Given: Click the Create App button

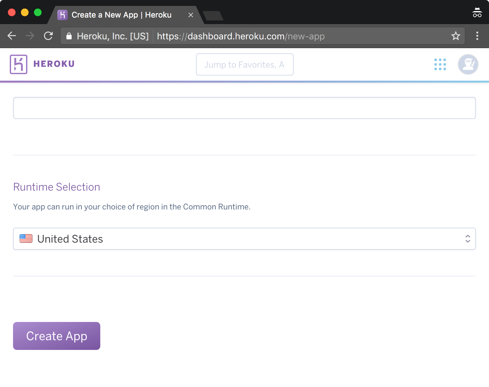Looking at the screenshot, I should [56, 336].
